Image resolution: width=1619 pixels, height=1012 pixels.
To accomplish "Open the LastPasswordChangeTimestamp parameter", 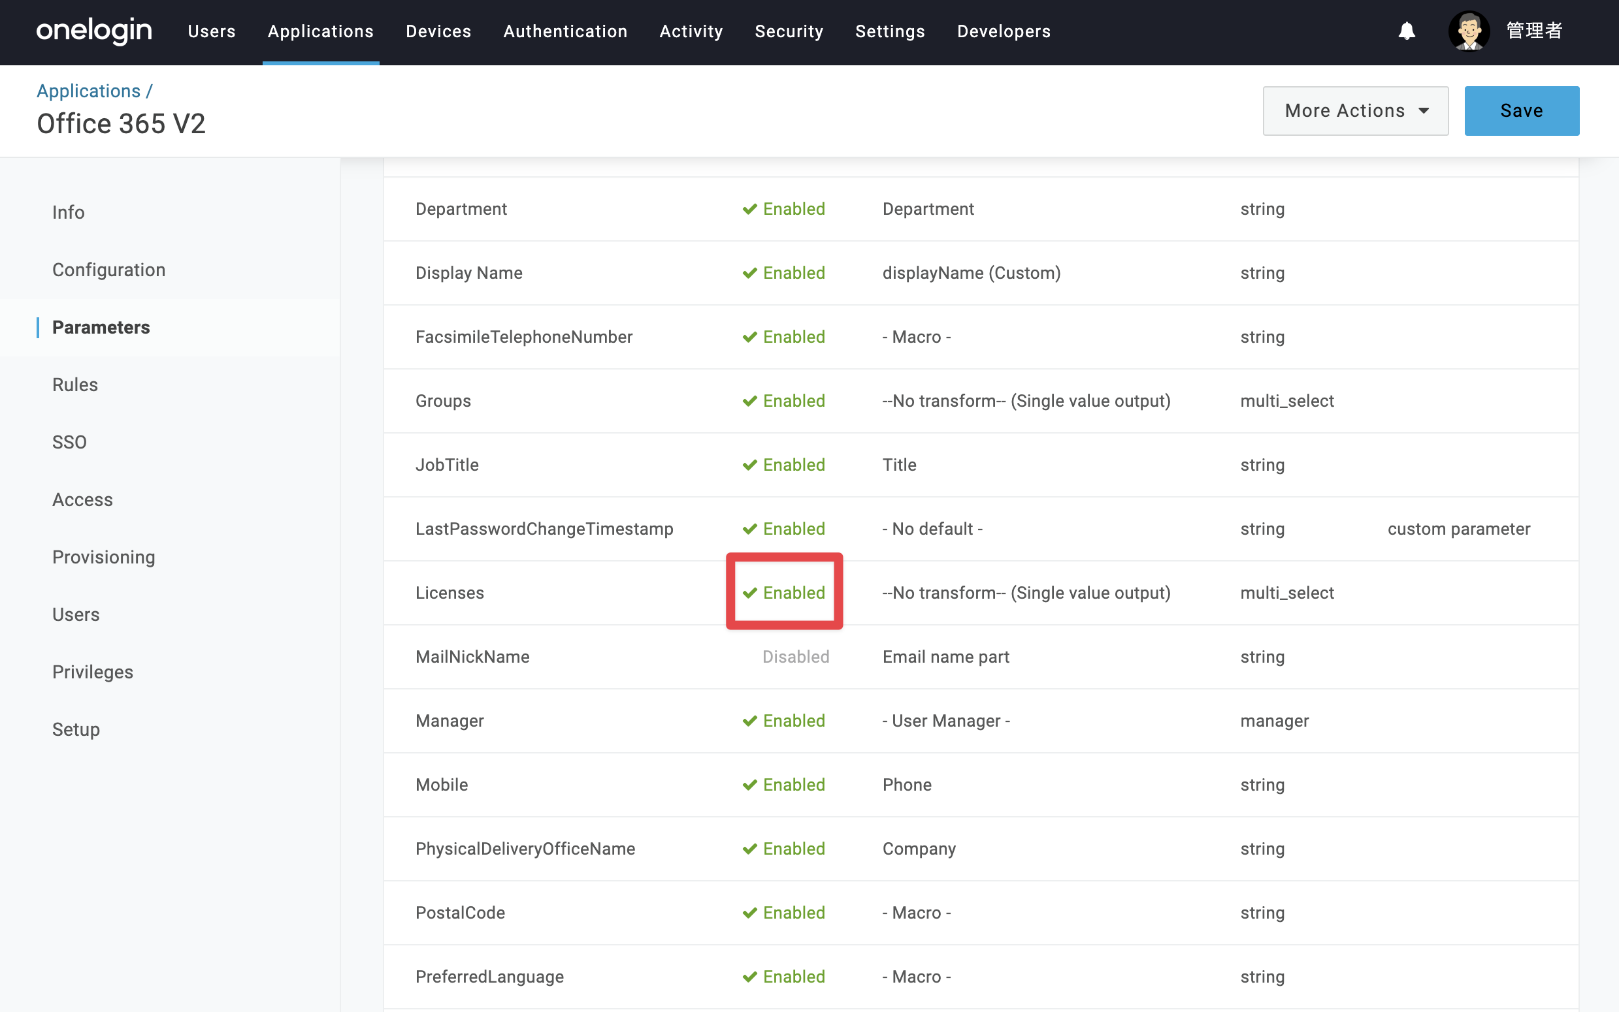I will tap(981, 529).
